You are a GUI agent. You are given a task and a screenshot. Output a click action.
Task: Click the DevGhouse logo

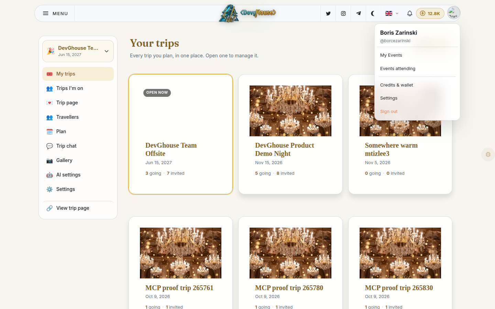[x=247, y=13]
